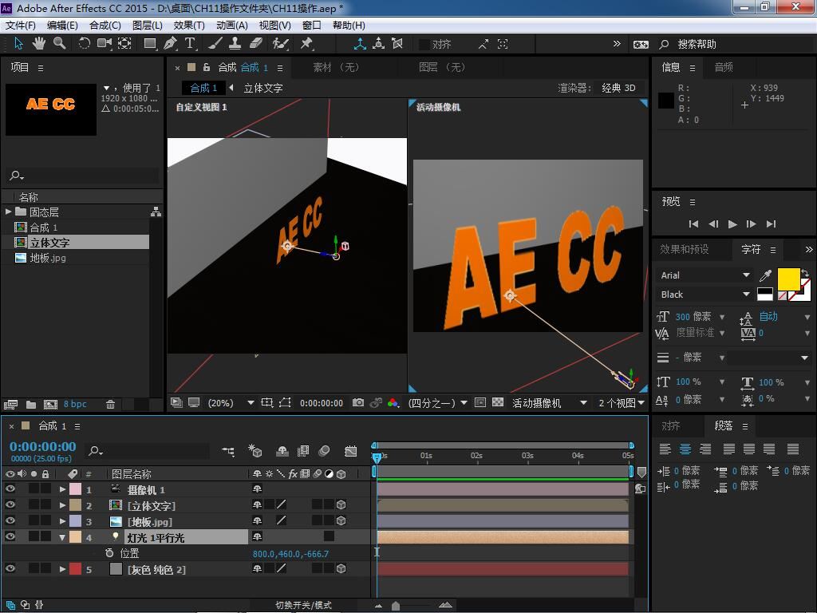
Task: Choose the Horizontal Type tool
Action: tap(191, 44)
